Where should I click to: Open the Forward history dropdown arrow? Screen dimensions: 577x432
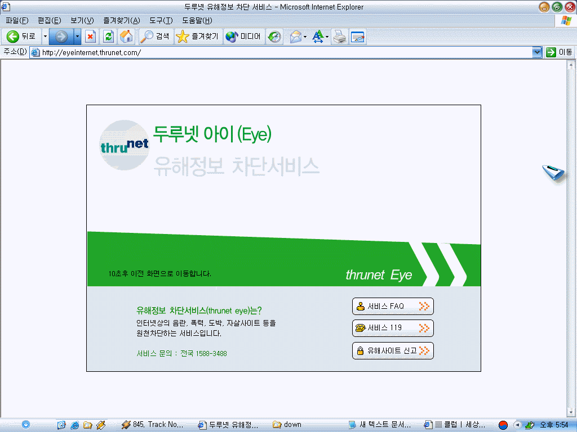(x=77, y=37)
